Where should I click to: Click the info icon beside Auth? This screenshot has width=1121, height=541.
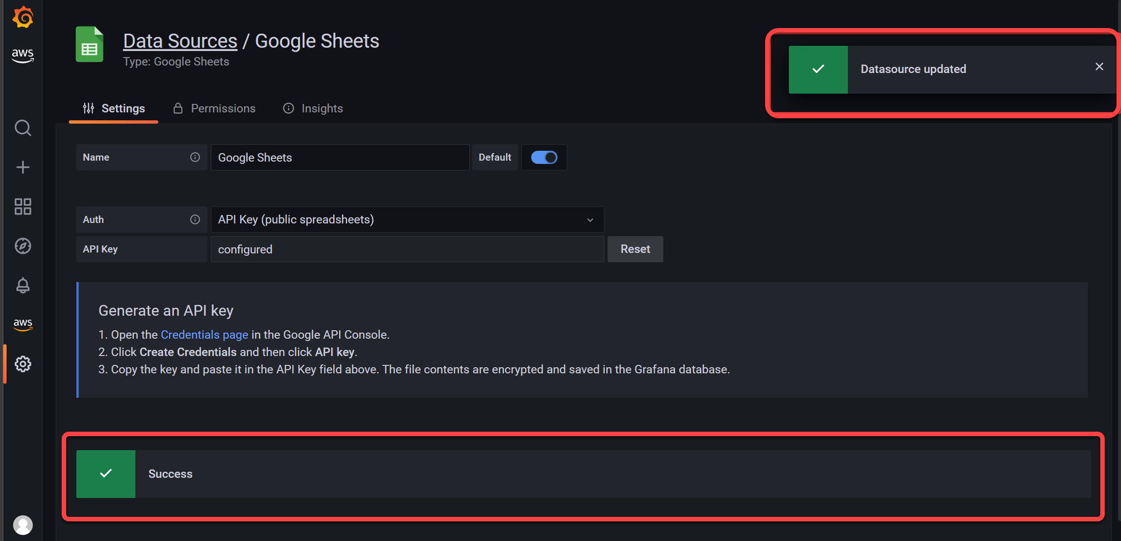coord(194,219)
